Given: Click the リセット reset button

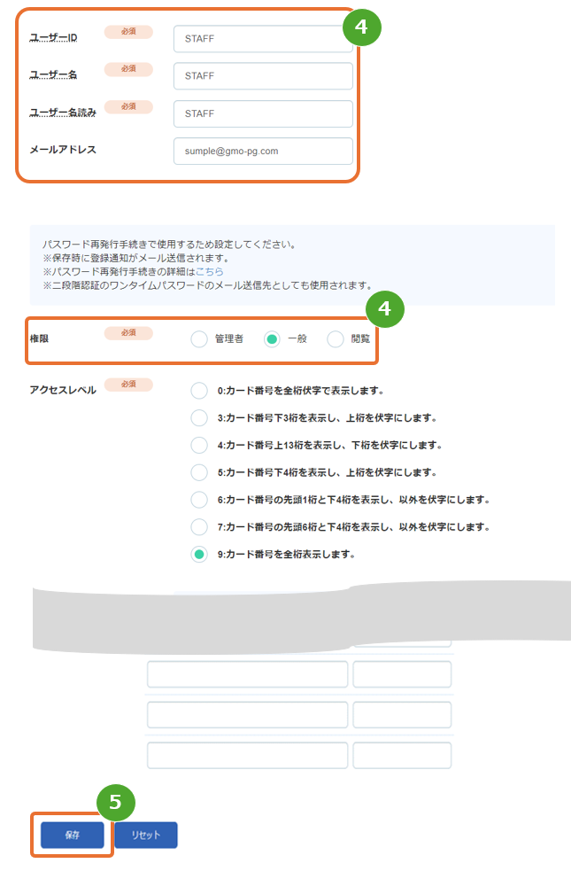Looking at the screenshot, I should coord(146,835).
